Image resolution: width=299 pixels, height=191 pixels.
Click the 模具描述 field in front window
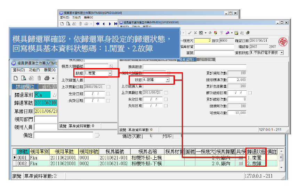pyautogui.click(x=194, y=67)
